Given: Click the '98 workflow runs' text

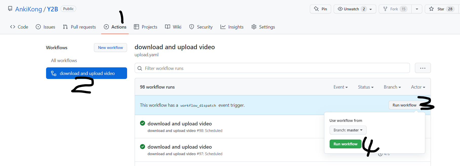Looking at the screenshot, I should pyautogui.click(x=157, y=87).
